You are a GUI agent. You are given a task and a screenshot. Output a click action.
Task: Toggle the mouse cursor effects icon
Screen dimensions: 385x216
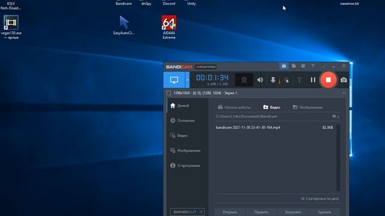[286, 80]
